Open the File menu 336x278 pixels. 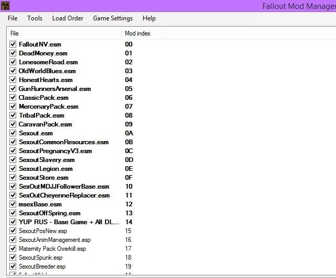coord(13,18)
